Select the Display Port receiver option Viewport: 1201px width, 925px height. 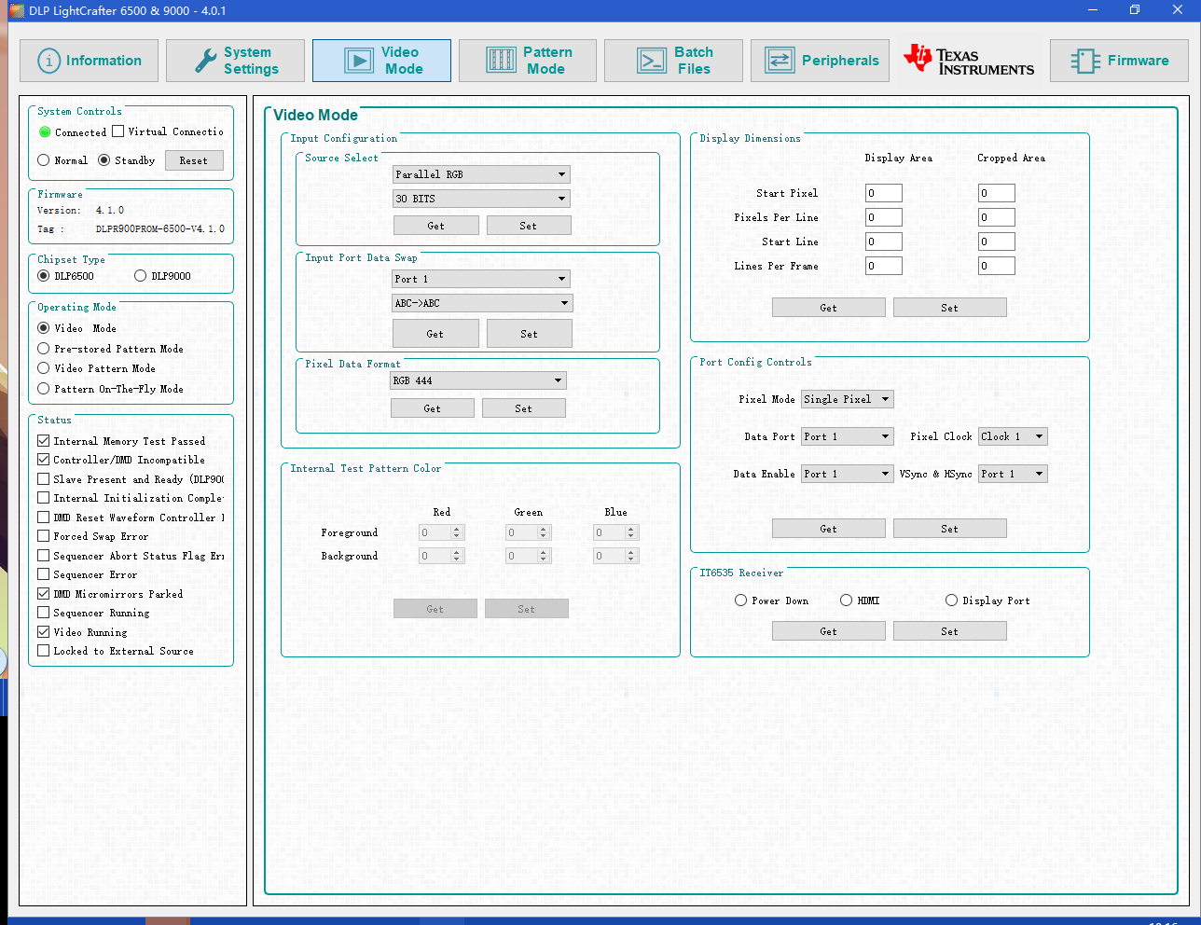[952, 601]
